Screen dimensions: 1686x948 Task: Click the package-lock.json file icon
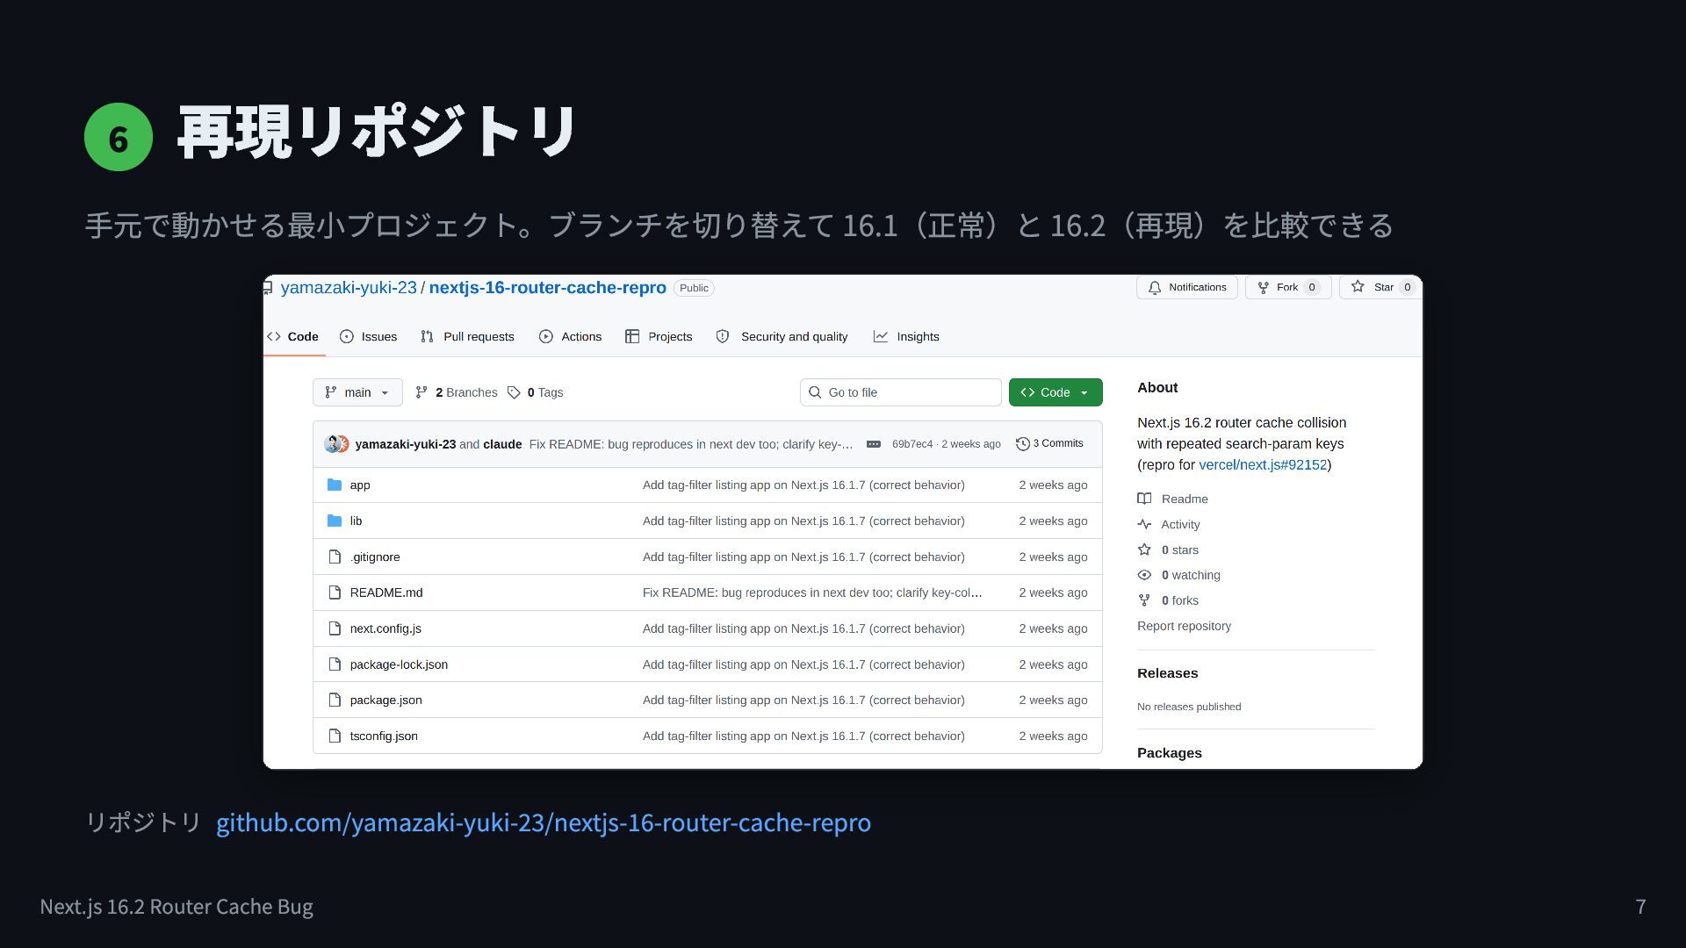335,664
